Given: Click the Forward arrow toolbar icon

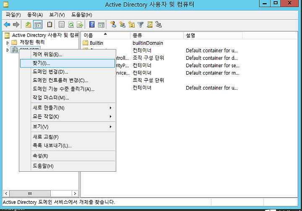Looking at the screenshot, I should click(x=16, y=25).
